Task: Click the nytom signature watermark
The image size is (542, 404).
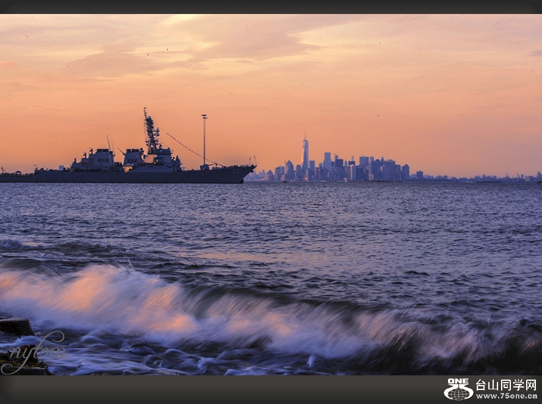Action: pos(34,352)
